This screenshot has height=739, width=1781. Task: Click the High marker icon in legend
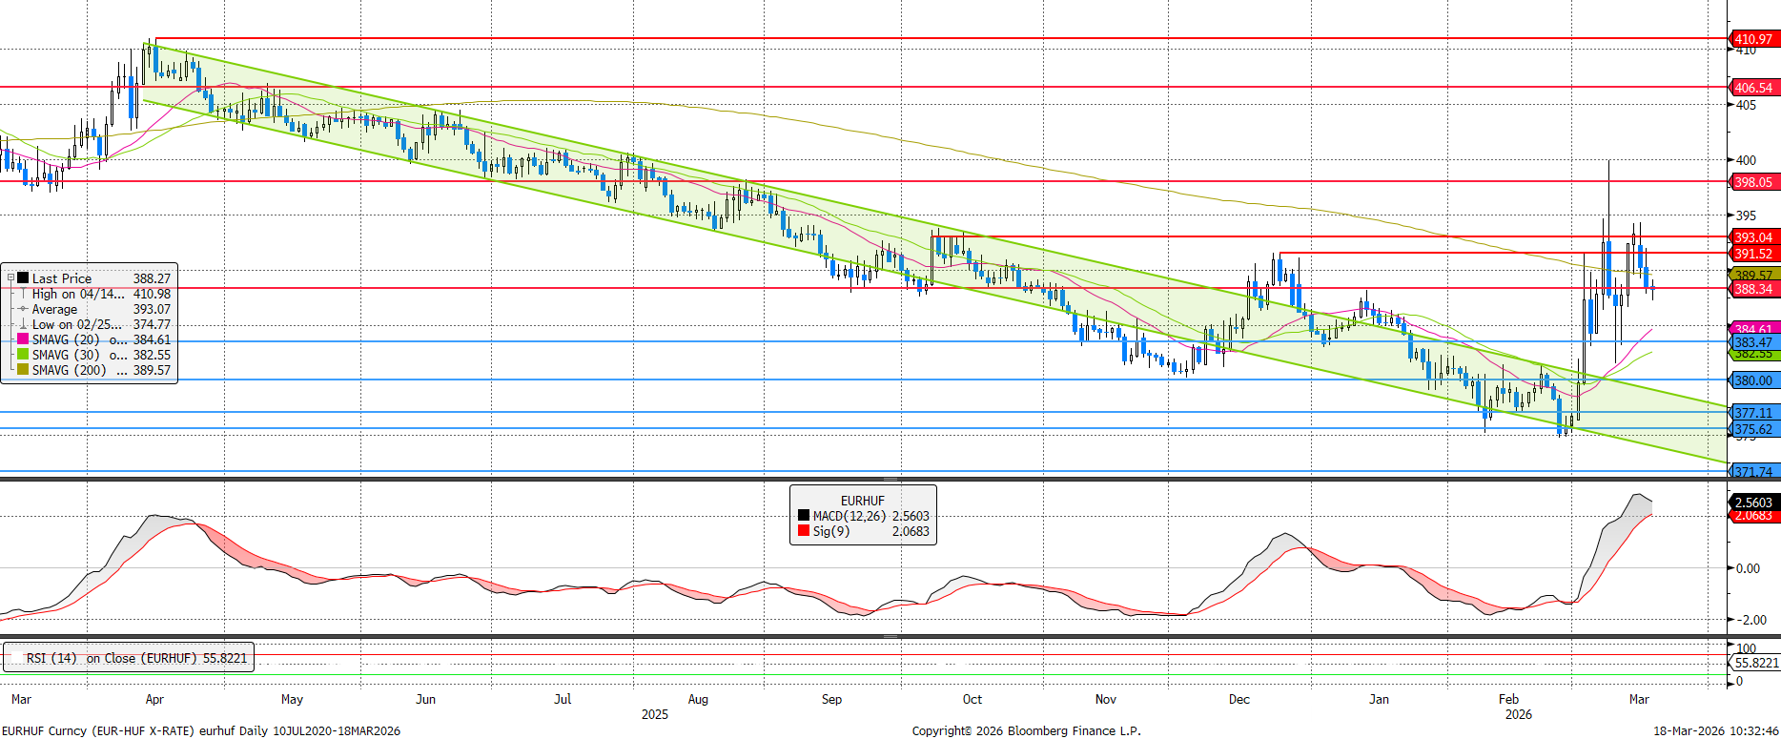tap(23, 294)
